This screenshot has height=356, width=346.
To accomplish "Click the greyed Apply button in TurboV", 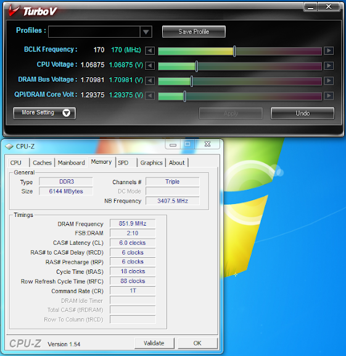I will point(231,113).
